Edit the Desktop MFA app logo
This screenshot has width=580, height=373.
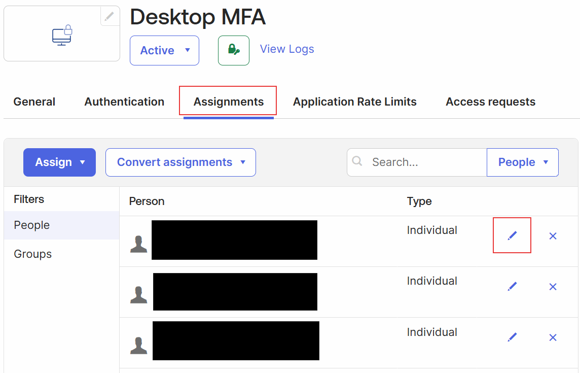[x=110, y=16]
